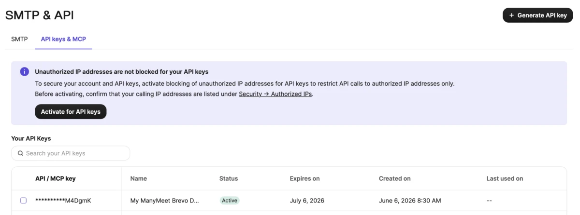Select the API keys & MCP tab
580x215 pixels.
click(63, 39)
